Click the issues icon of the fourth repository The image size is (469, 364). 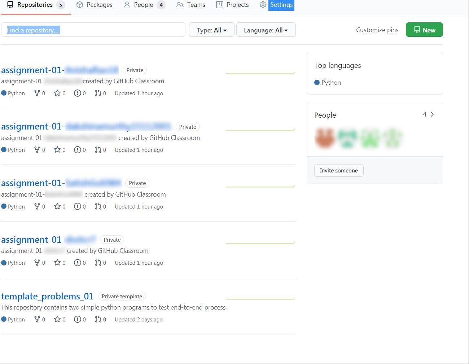[x=78, y=263]
